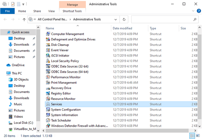
Task: Click the Windows Defender Firewall icon
Action: pos(48,126)
